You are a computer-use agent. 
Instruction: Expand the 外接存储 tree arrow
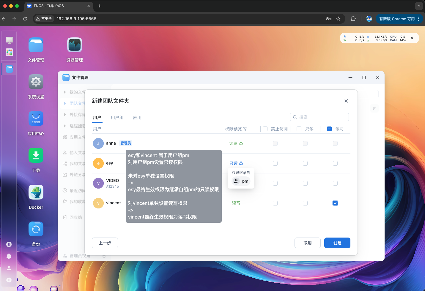click(x=65, y=115)
